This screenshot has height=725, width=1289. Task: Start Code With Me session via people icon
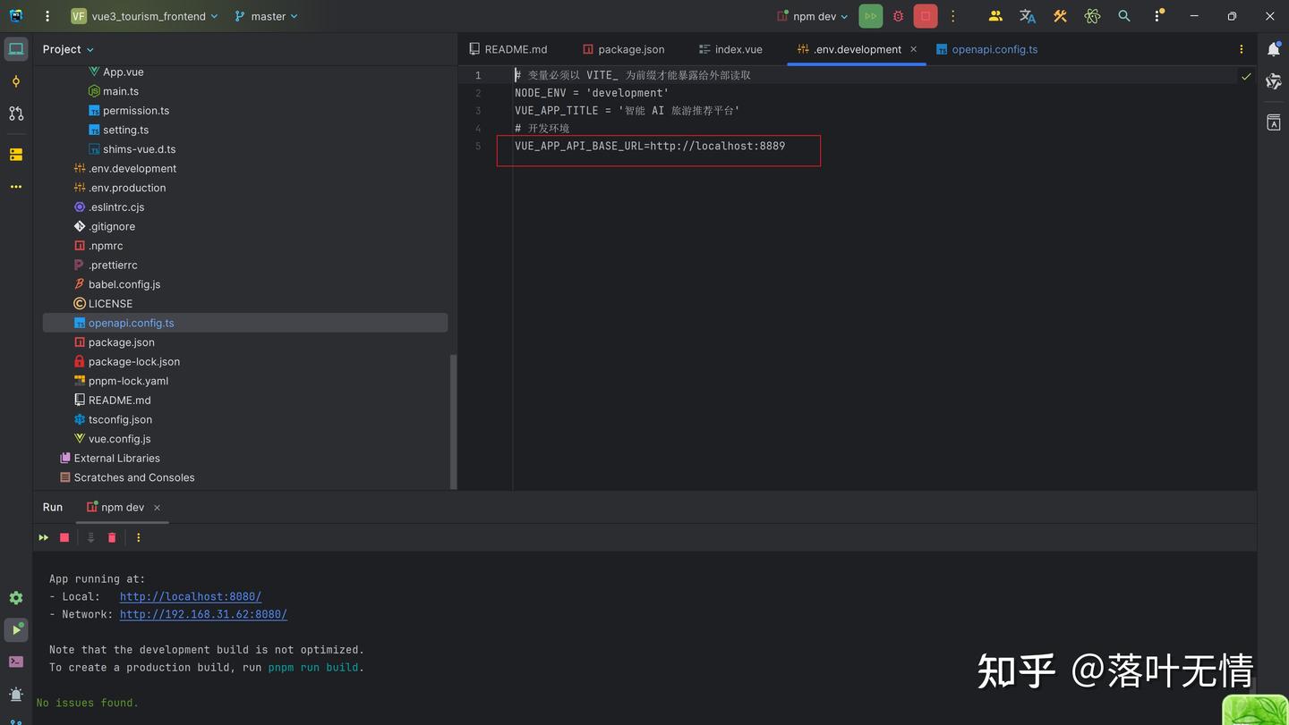tap(995, 15)
